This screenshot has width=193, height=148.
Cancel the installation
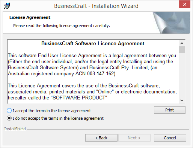(170, 138)
